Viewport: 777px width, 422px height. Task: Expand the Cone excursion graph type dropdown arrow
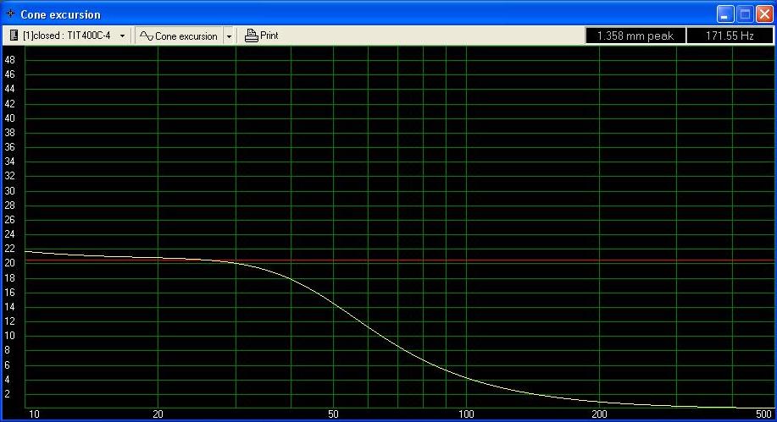click(229, 36)
